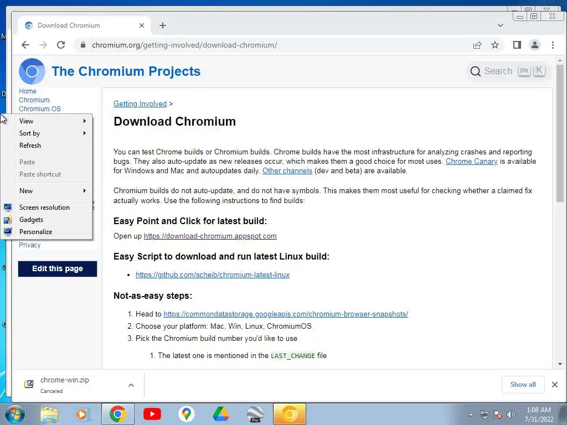Open the Windows Start menu
567x425 pixels.
tap(15, 414)
